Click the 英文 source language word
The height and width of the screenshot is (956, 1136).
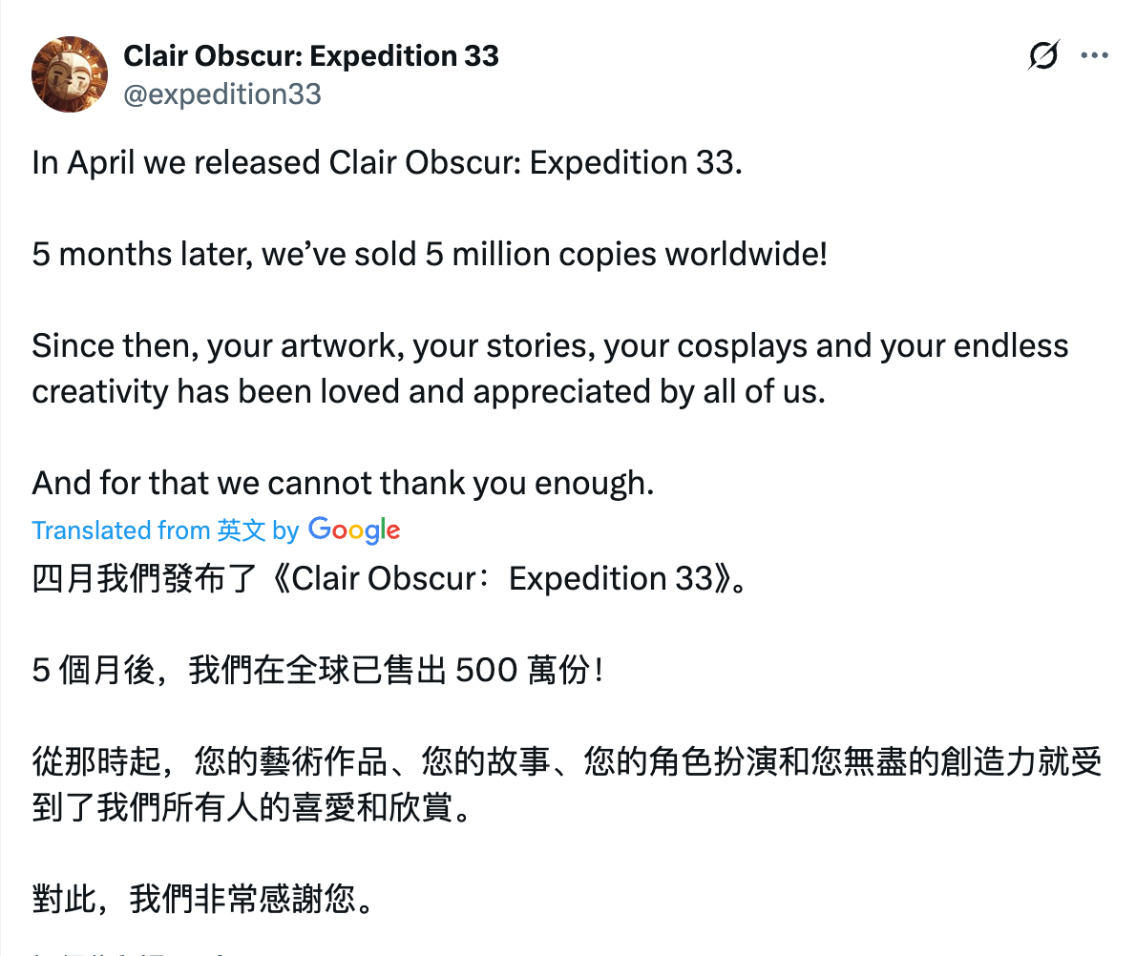[241, 530]
